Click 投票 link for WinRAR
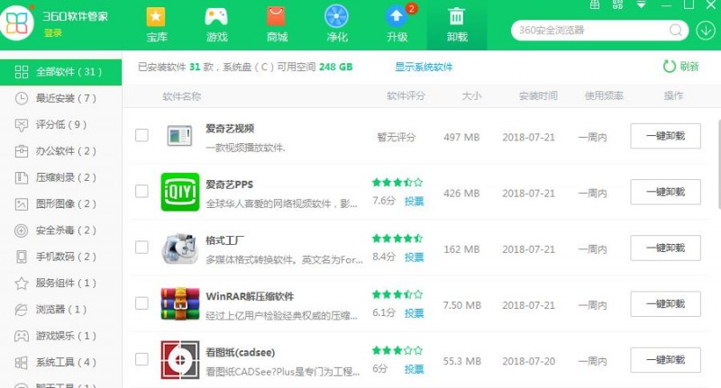The width and height of the screenshot is (721, 388). coord(414,313)
